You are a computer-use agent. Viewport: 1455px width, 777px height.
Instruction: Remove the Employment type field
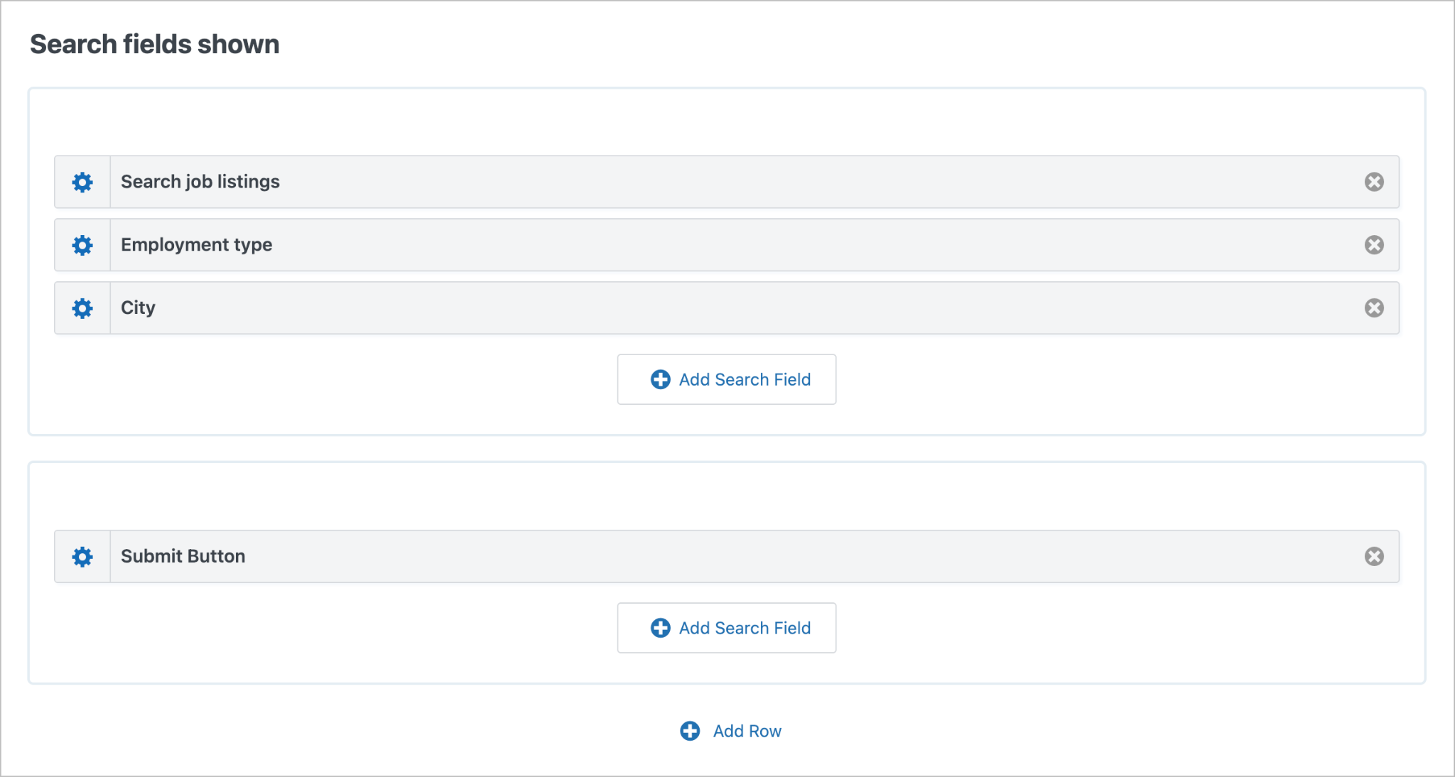tap(1374, 244)
